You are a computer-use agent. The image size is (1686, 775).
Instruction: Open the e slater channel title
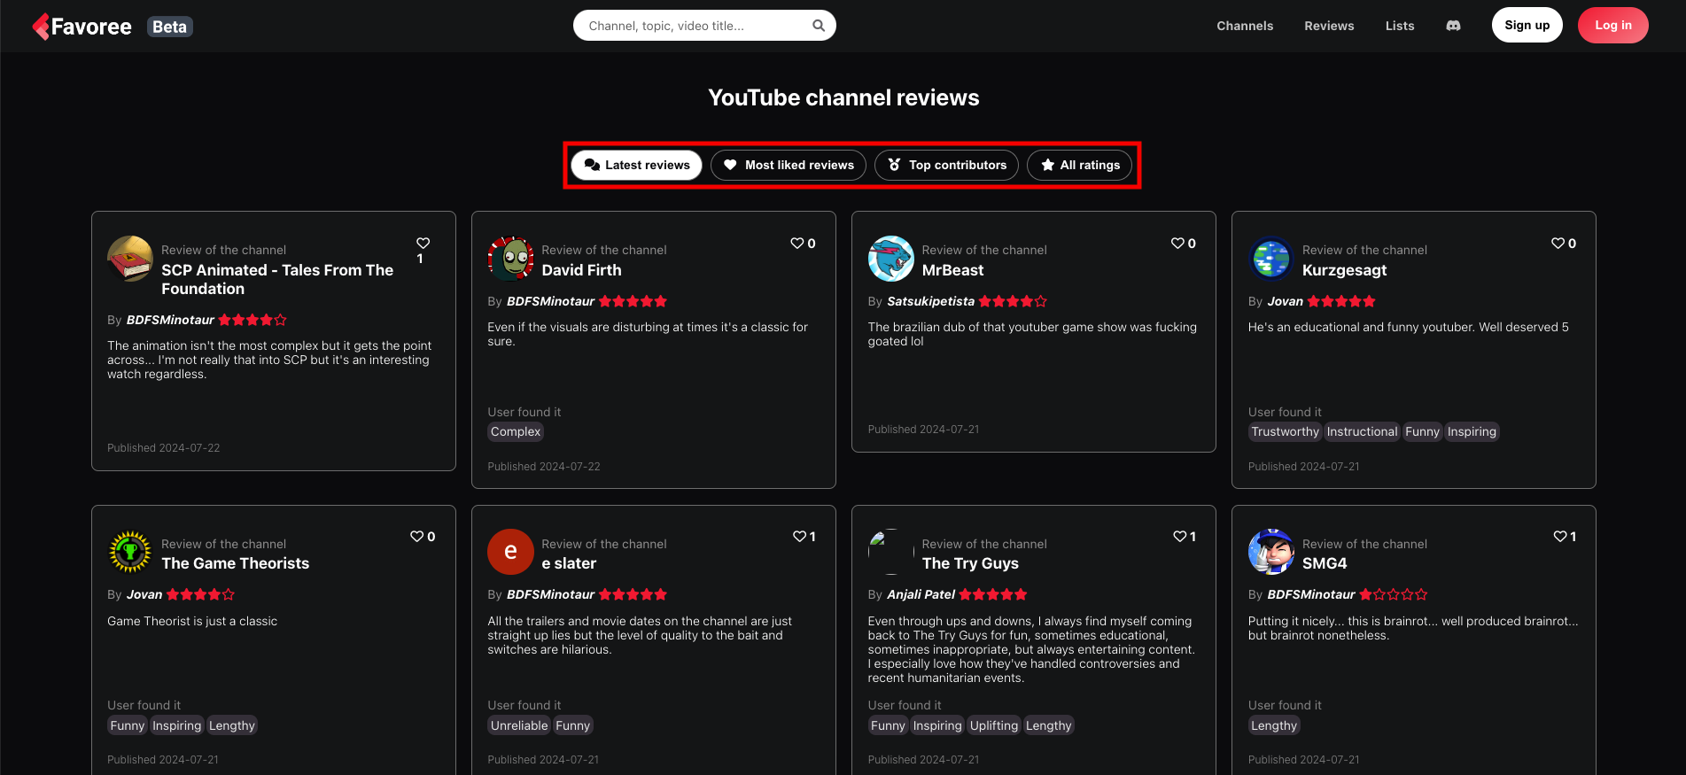(569, 563)
